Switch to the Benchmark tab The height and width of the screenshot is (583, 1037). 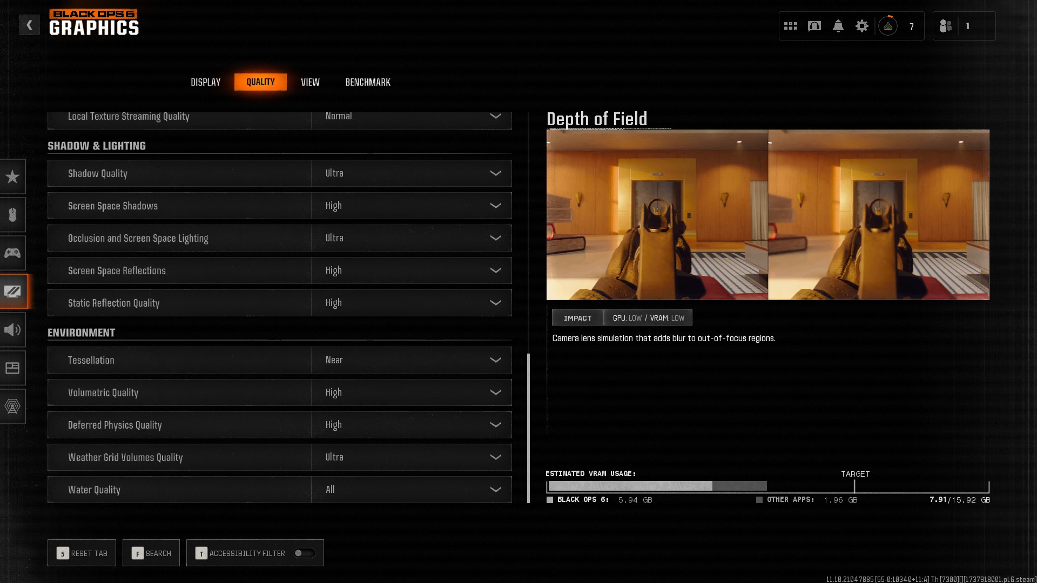[367, 82]
